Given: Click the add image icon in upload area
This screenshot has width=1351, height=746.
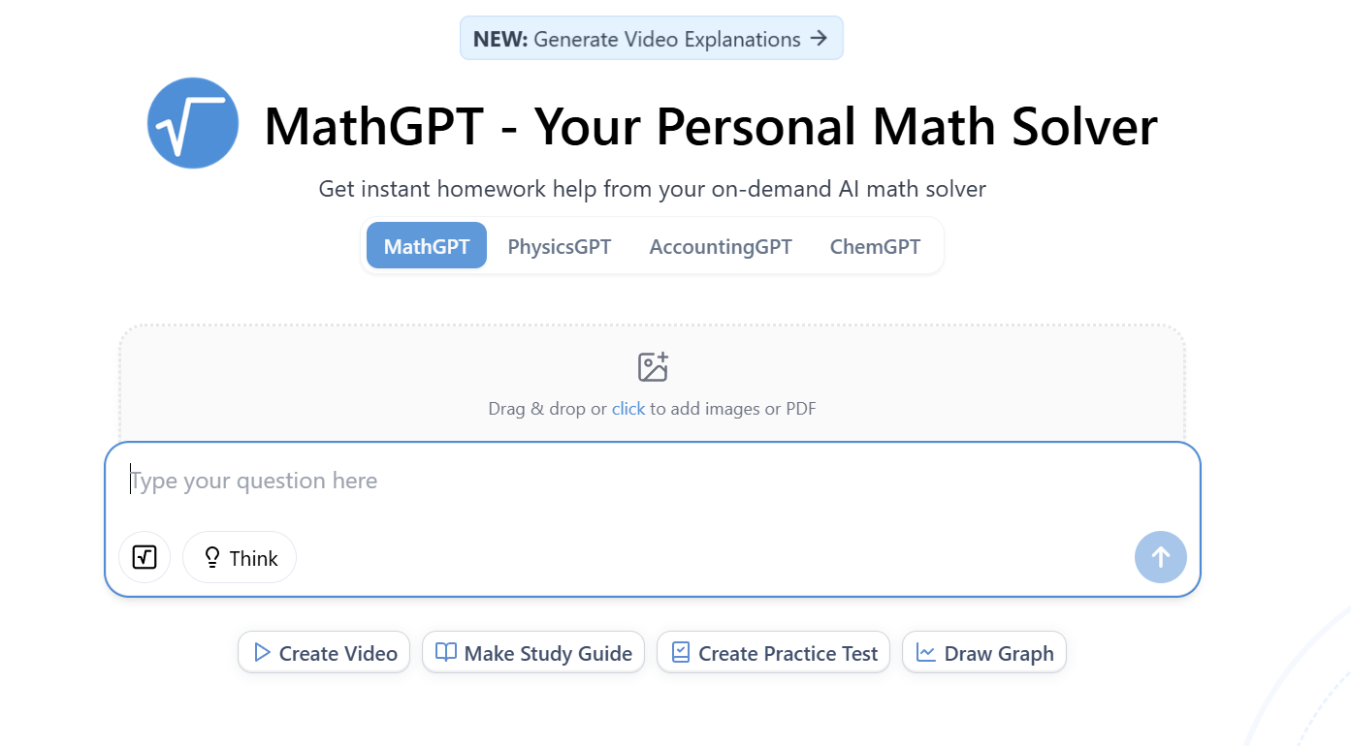Looking at the screenshot, I should 653,367.
